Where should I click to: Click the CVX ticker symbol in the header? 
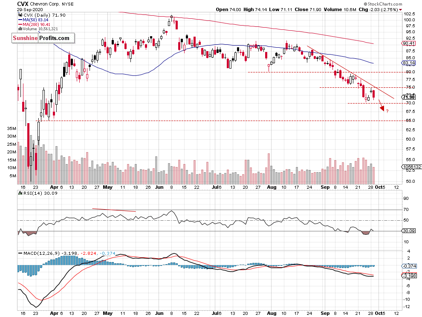coord(23,4)
